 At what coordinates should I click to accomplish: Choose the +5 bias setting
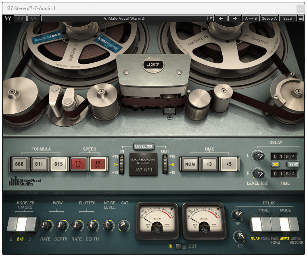click(229, 165)
